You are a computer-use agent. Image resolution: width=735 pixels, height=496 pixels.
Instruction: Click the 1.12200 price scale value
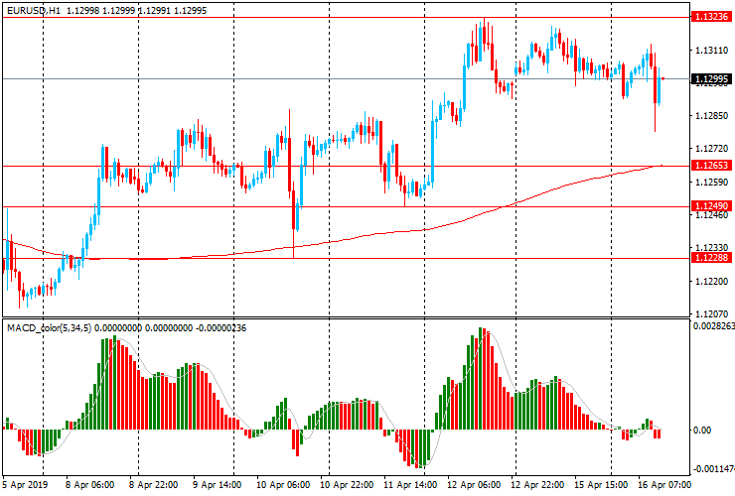point(709,282)
